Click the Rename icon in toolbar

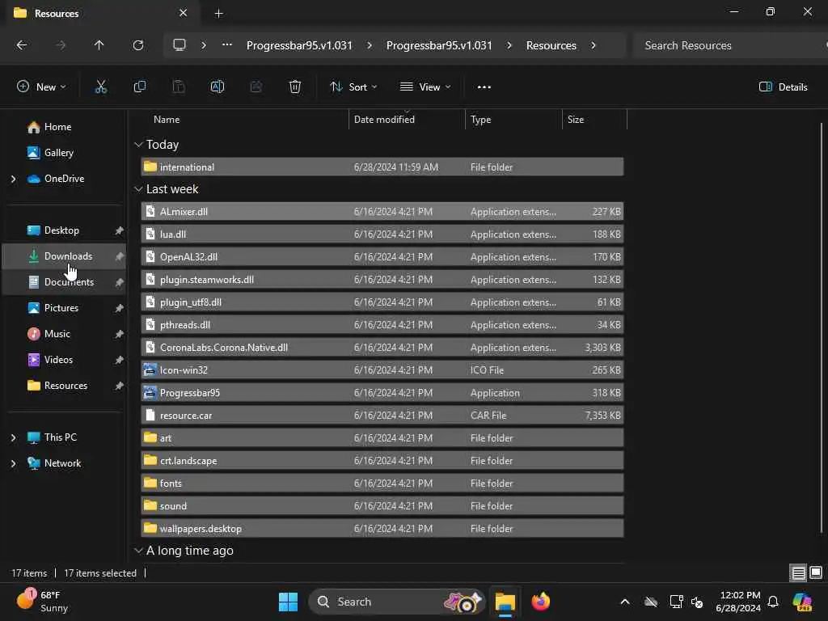pos(217,87)
